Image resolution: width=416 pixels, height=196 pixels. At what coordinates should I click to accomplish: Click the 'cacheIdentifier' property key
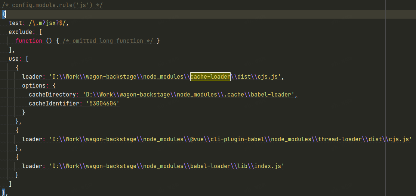(x=54, y=104)
